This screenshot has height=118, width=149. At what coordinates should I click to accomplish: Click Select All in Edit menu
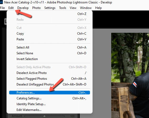point(50,47)
